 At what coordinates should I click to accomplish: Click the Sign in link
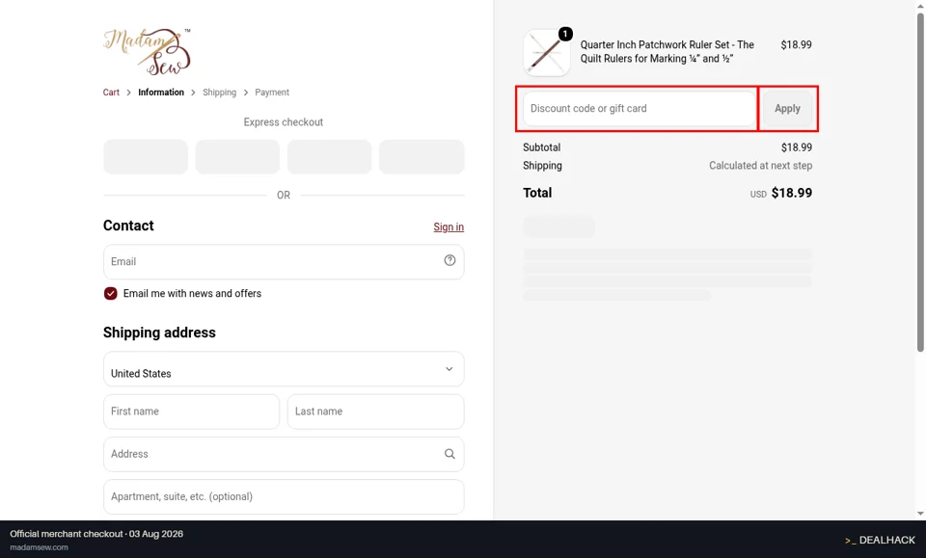(x=449, y=226)
